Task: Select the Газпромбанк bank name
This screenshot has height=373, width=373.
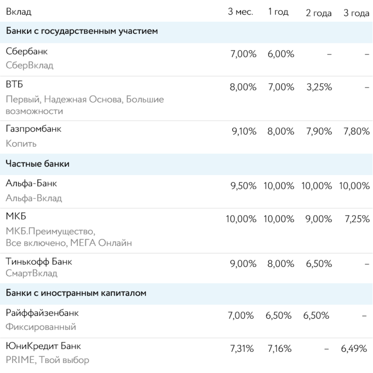Action: [x=34, y=129]
